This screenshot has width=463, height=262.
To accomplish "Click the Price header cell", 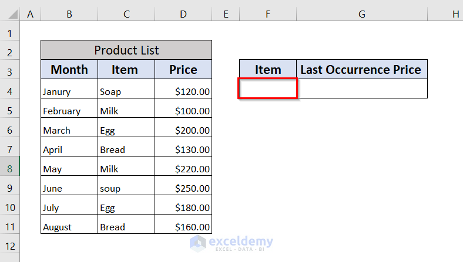I will [183, 70].
